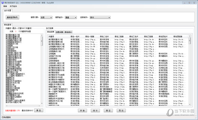Click the keyword list scroll-left arrow

click(7, 106)
